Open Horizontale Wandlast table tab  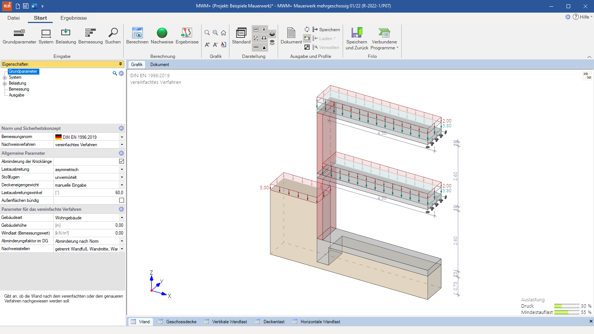point(316,322)
